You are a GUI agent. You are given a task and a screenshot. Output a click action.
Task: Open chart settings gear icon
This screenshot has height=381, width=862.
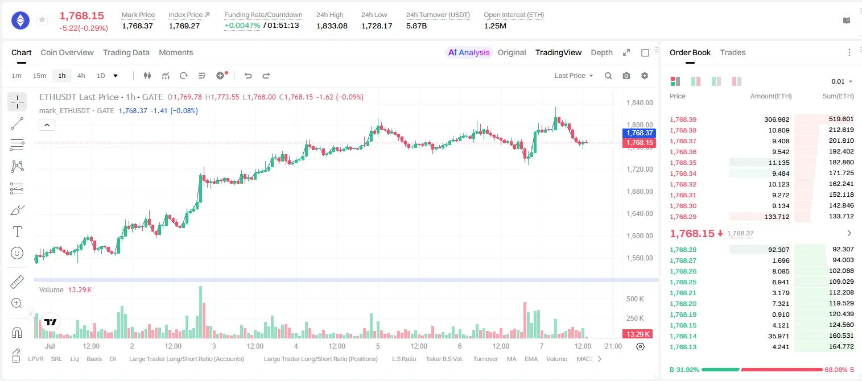tap(645, 76)
